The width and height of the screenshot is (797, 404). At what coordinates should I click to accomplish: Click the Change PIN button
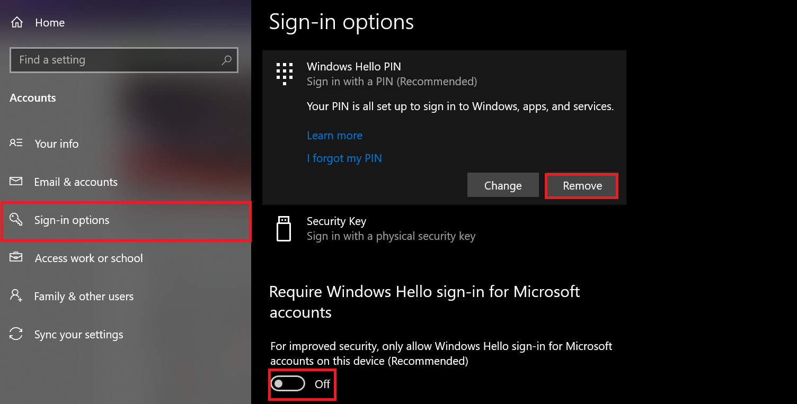pyautogui.click(x=503, y=185)
